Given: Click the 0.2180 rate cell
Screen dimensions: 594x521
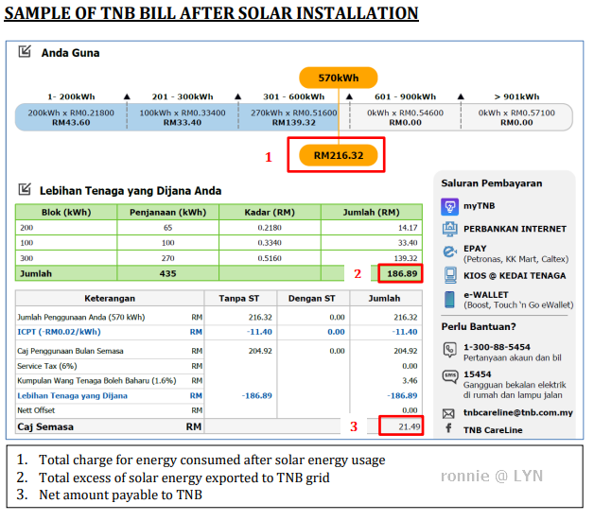Looking at the screenshot, I should click(x=270, y=228).
